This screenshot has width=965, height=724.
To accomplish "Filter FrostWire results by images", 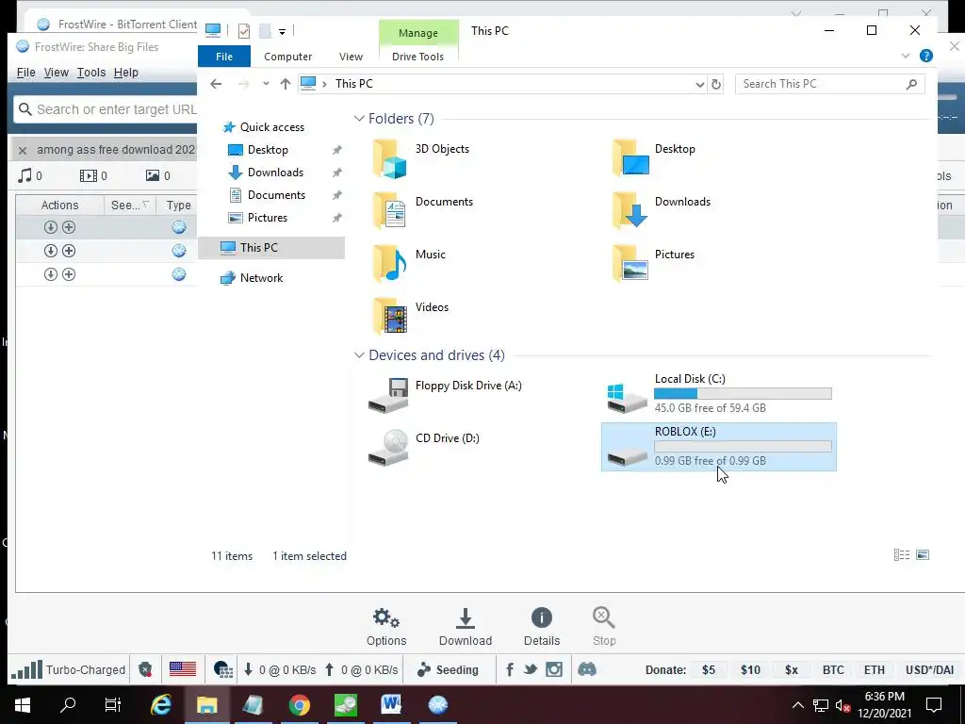I will point(157,176).
